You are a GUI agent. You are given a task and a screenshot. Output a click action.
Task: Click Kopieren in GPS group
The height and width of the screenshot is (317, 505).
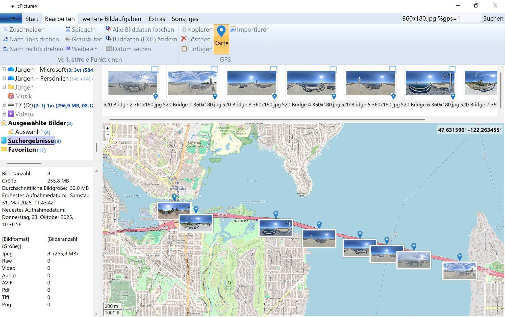coord(197,30)
